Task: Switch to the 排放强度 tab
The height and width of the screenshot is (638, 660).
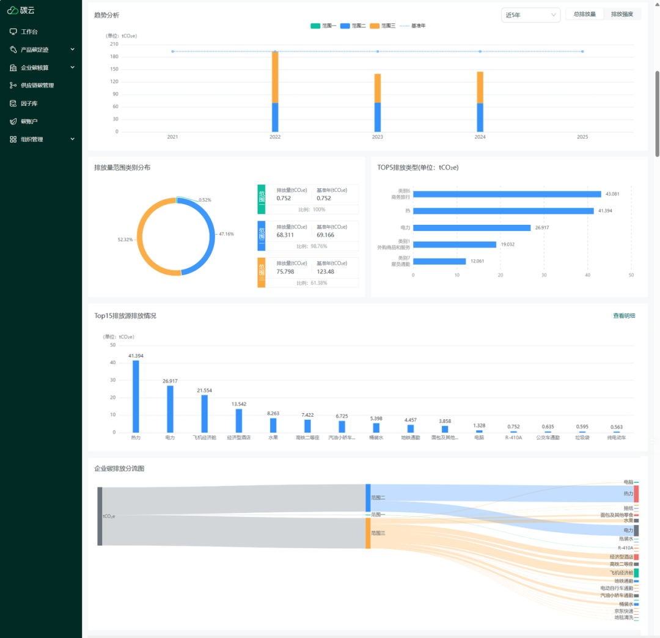Action: 622,14
